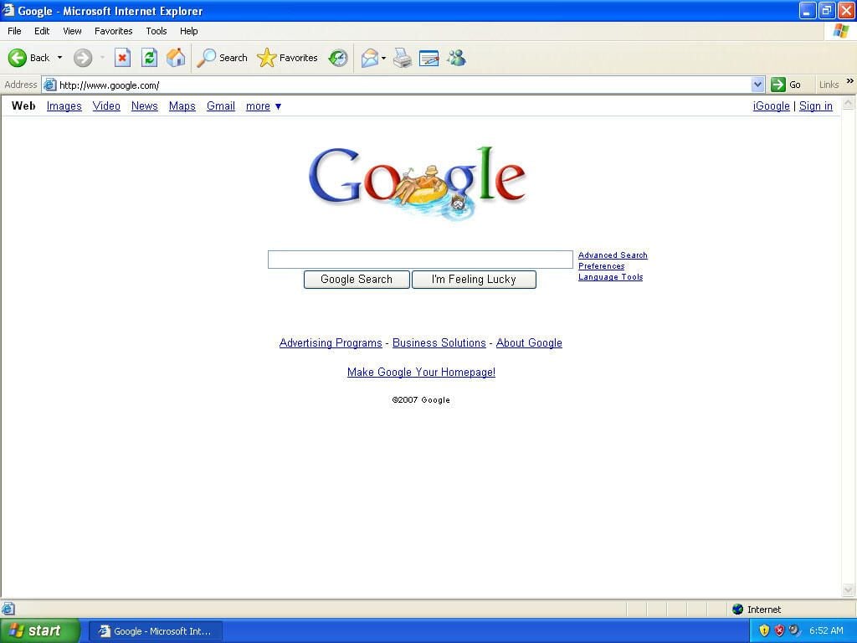Open History with the clock icon
Viewport: 857px width, 643px height.
pyautogui.click(x=338, y=58)
